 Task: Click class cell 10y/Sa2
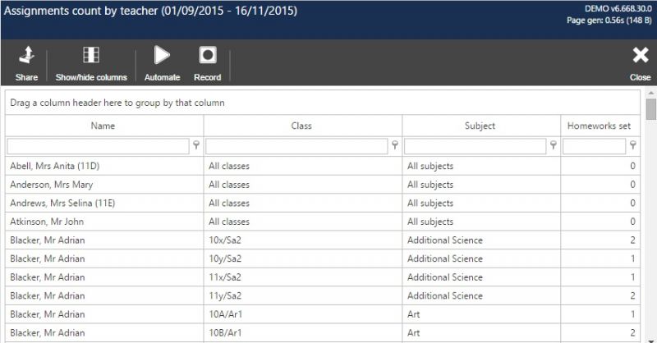point(302,258)
